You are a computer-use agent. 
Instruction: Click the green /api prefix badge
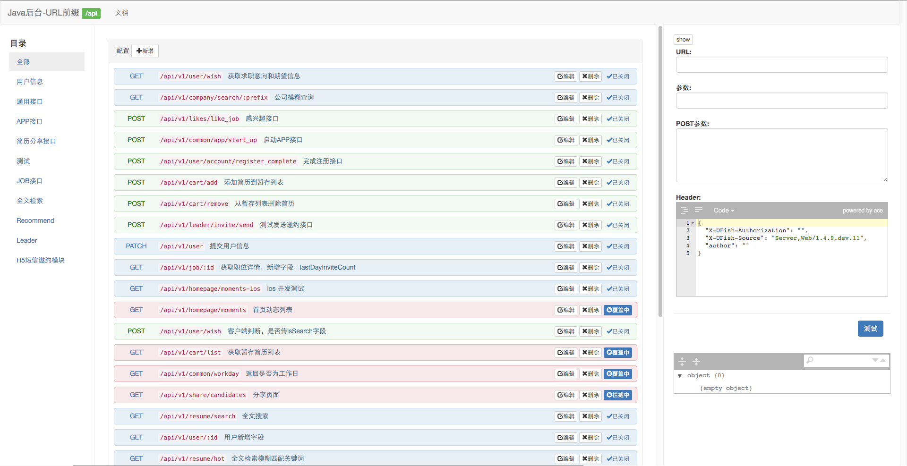pyautogui.click(x=91, y=13)
